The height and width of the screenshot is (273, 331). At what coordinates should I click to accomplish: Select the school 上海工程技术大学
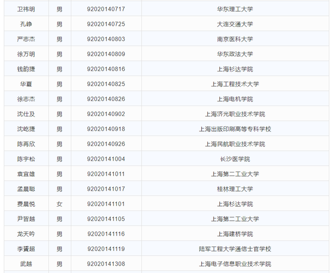235,84
